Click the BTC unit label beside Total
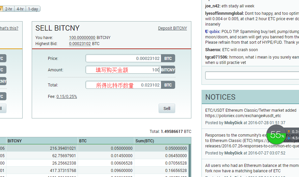Viewport: 299px width, 177px height. (x=168, y=85)
